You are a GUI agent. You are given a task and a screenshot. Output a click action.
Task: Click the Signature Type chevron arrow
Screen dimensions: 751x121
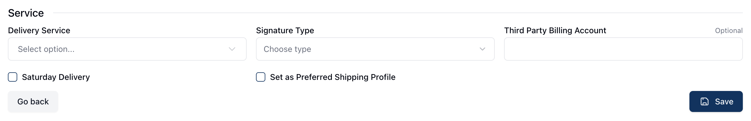[x=482, y=49]
